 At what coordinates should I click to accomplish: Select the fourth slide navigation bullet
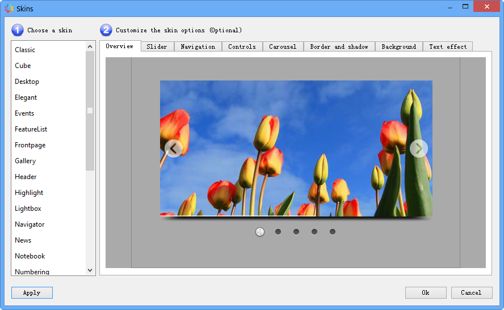pos(314,232)
